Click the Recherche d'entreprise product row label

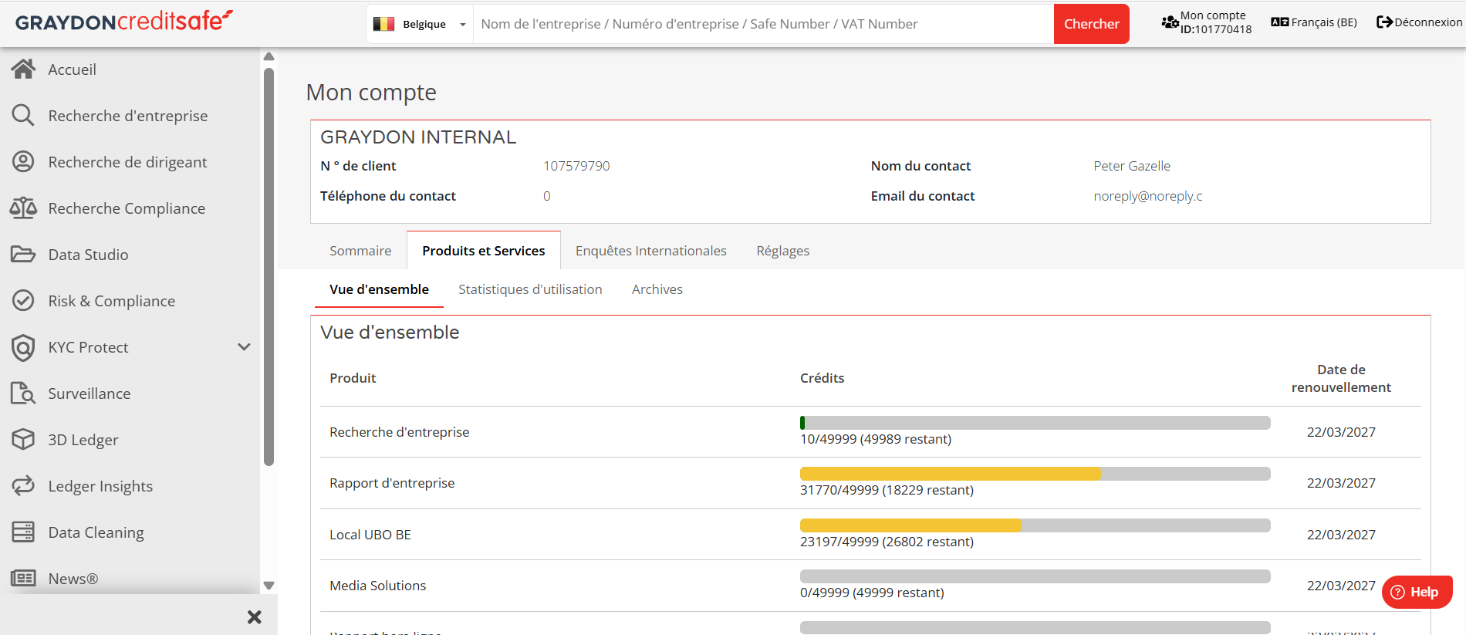pos(399,432)
